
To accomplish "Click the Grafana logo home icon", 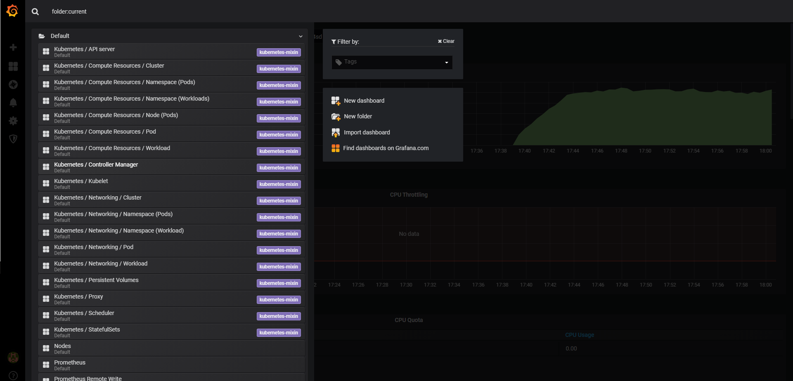I will (12, 11).
